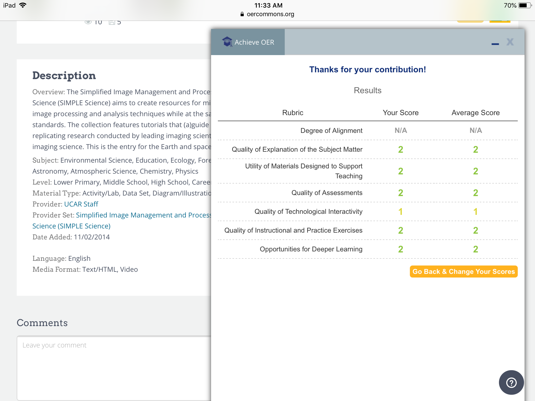Tap the battery status icon
Viewport: 535px width, 401px height.
(525, 5)
